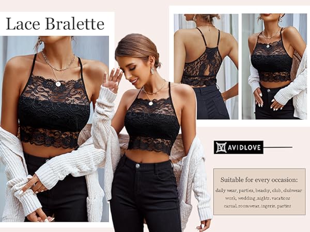Click the center model's drop earring
This screenshot has height=232, width=310.
[153, 71]
